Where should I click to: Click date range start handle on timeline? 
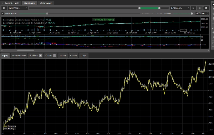tap(139, 8)
